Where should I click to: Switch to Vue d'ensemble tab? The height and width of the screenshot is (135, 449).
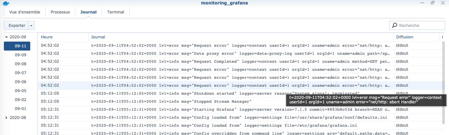tap(25, 12)
